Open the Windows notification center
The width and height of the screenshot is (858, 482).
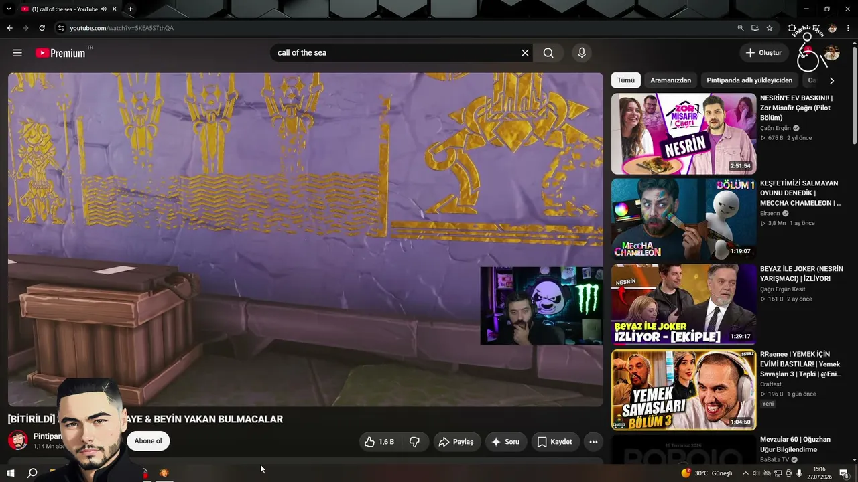tap(845, 473)
